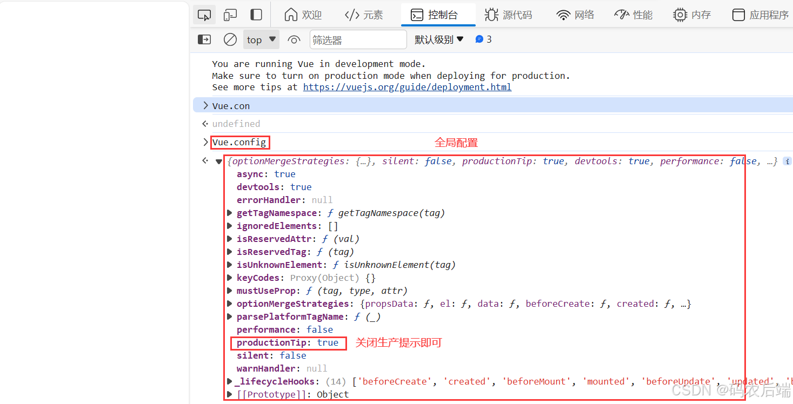Expand the keyCodes property
Viewport: 793px width, 404px height.
[229, 278]
